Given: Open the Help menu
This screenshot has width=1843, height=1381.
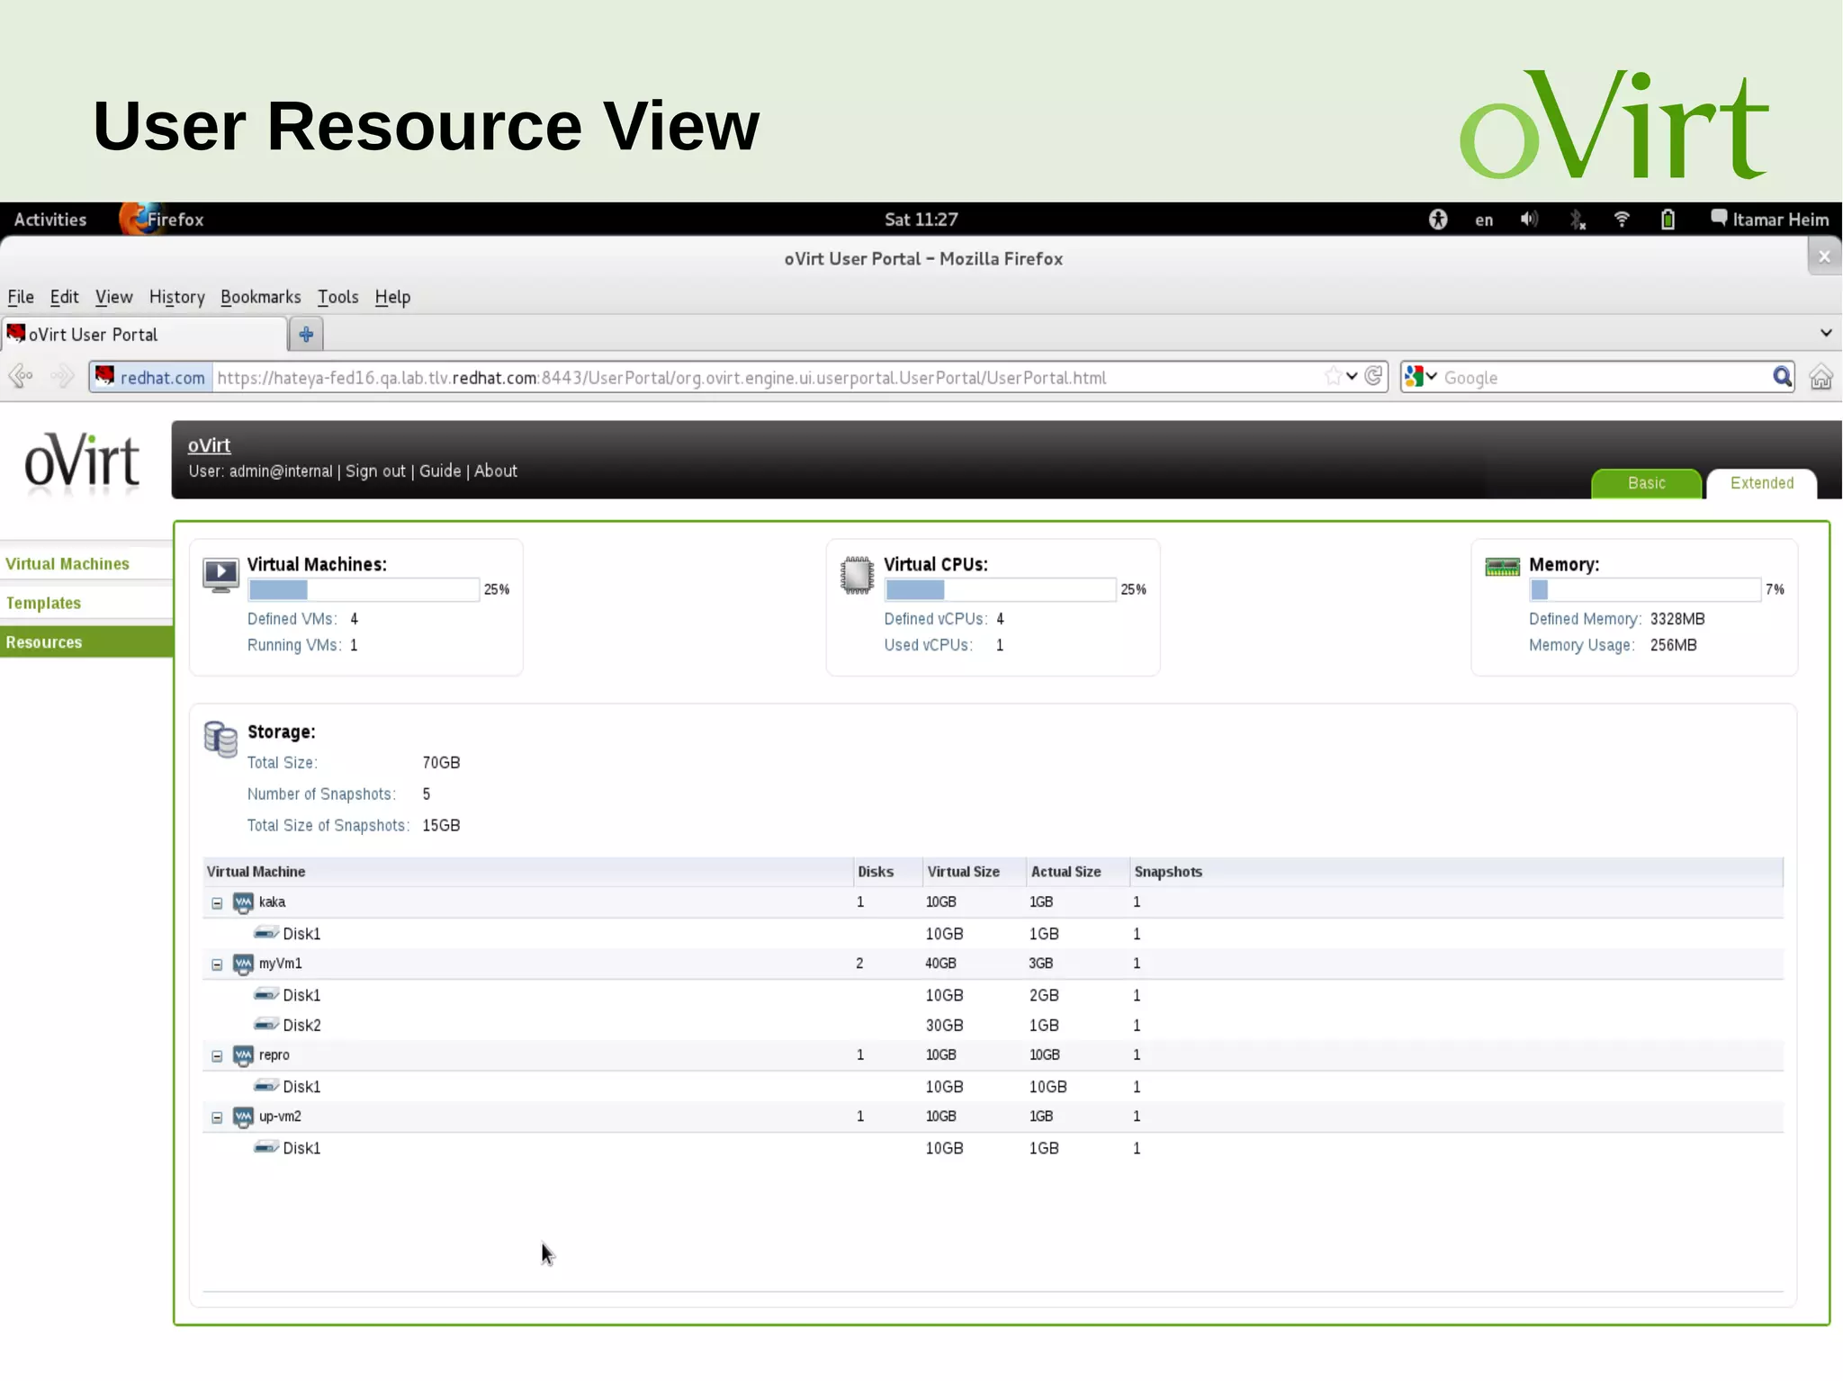Looking at the screenshot, I should 392,297.
